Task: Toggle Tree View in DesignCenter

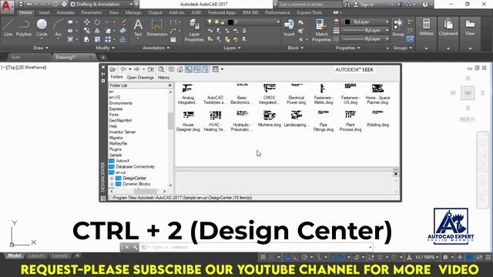Action: (189, 69)
